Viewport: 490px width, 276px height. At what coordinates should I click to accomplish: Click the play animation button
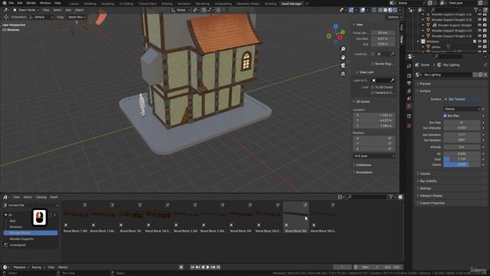coord(207,268)
